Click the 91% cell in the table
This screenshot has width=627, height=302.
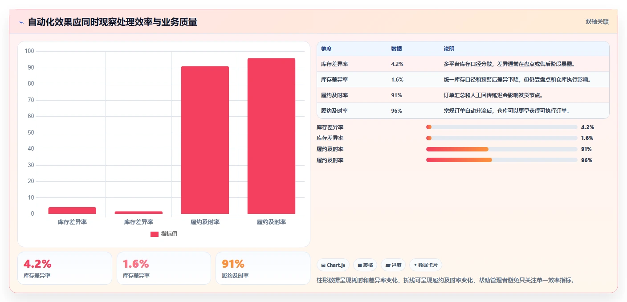point(396,95)
